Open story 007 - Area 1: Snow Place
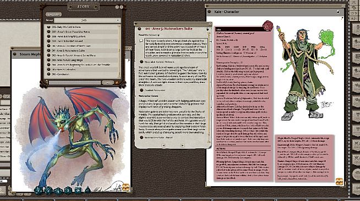Image resolution: width=360 pixels, height=201 pixels. [70, 32]
